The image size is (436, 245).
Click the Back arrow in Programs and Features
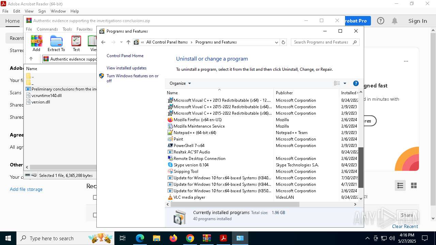(x=103, y=42)
